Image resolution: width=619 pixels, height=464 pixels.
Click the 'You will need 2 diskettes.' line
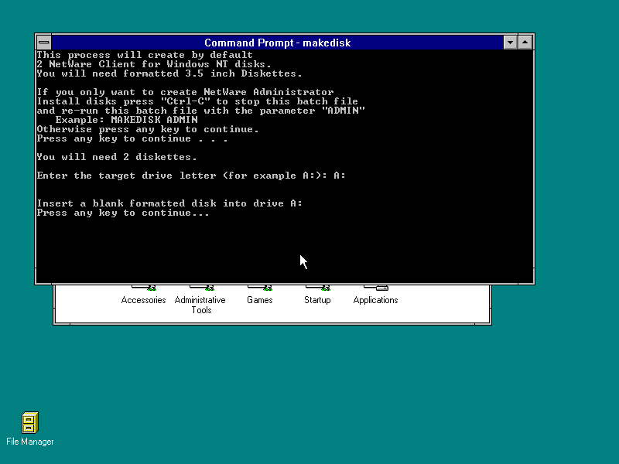click(x=117, y=157)
